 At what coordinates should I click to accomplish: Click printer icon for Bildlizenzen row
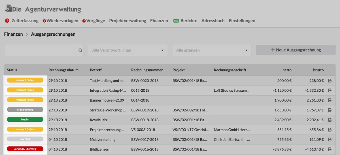coord(330,149)
